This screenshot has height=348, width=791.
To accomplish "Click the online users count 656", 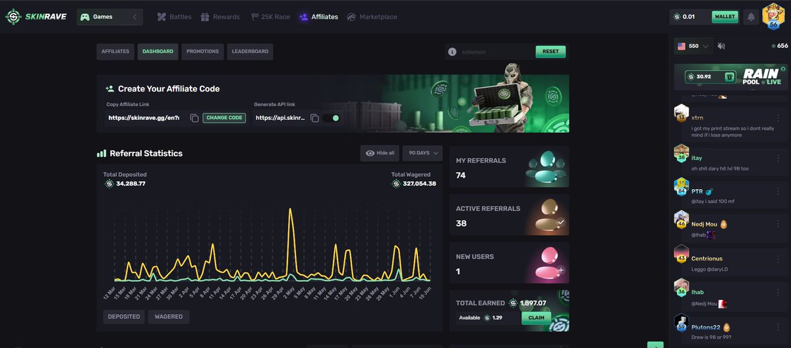I will point(782,46).
